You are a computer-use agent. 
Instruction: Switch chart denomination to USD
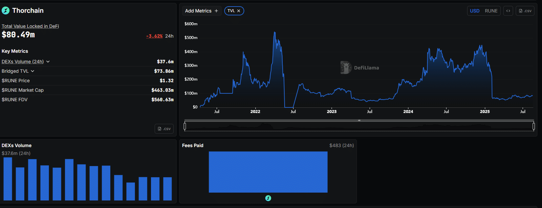(474, 11)
